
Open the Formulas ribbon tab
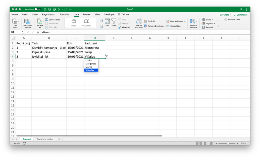(x=64, y=15)
